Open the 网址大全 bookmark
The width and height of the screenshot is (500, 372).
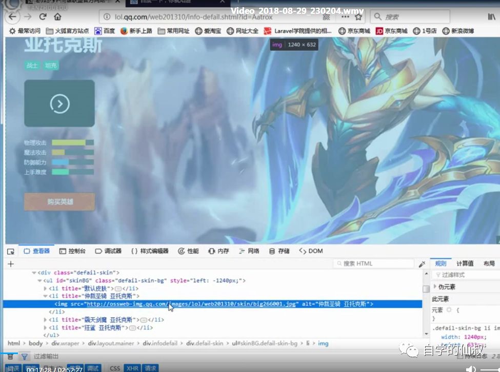[243, 31]
